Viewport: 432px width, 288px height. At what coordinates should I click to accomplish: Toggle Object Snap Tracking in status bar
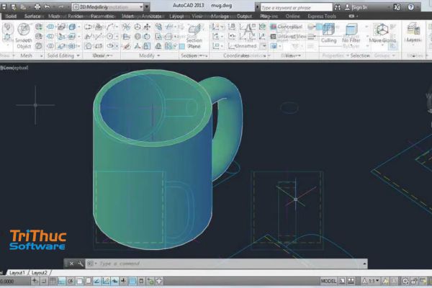point(97,281)
